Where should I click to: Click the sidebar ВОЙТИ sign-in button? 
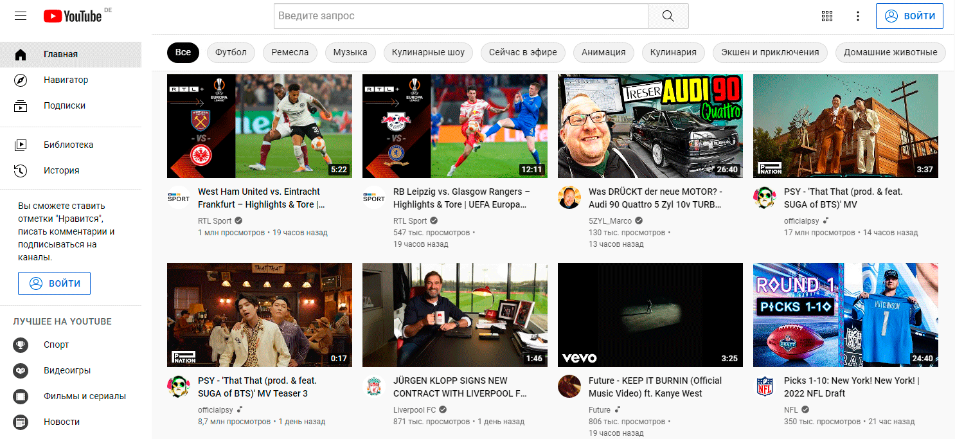[54, 283]
